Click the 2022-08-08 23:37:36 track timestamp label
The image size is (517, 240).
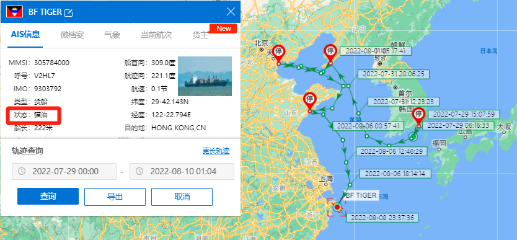[x=382, y=218]
